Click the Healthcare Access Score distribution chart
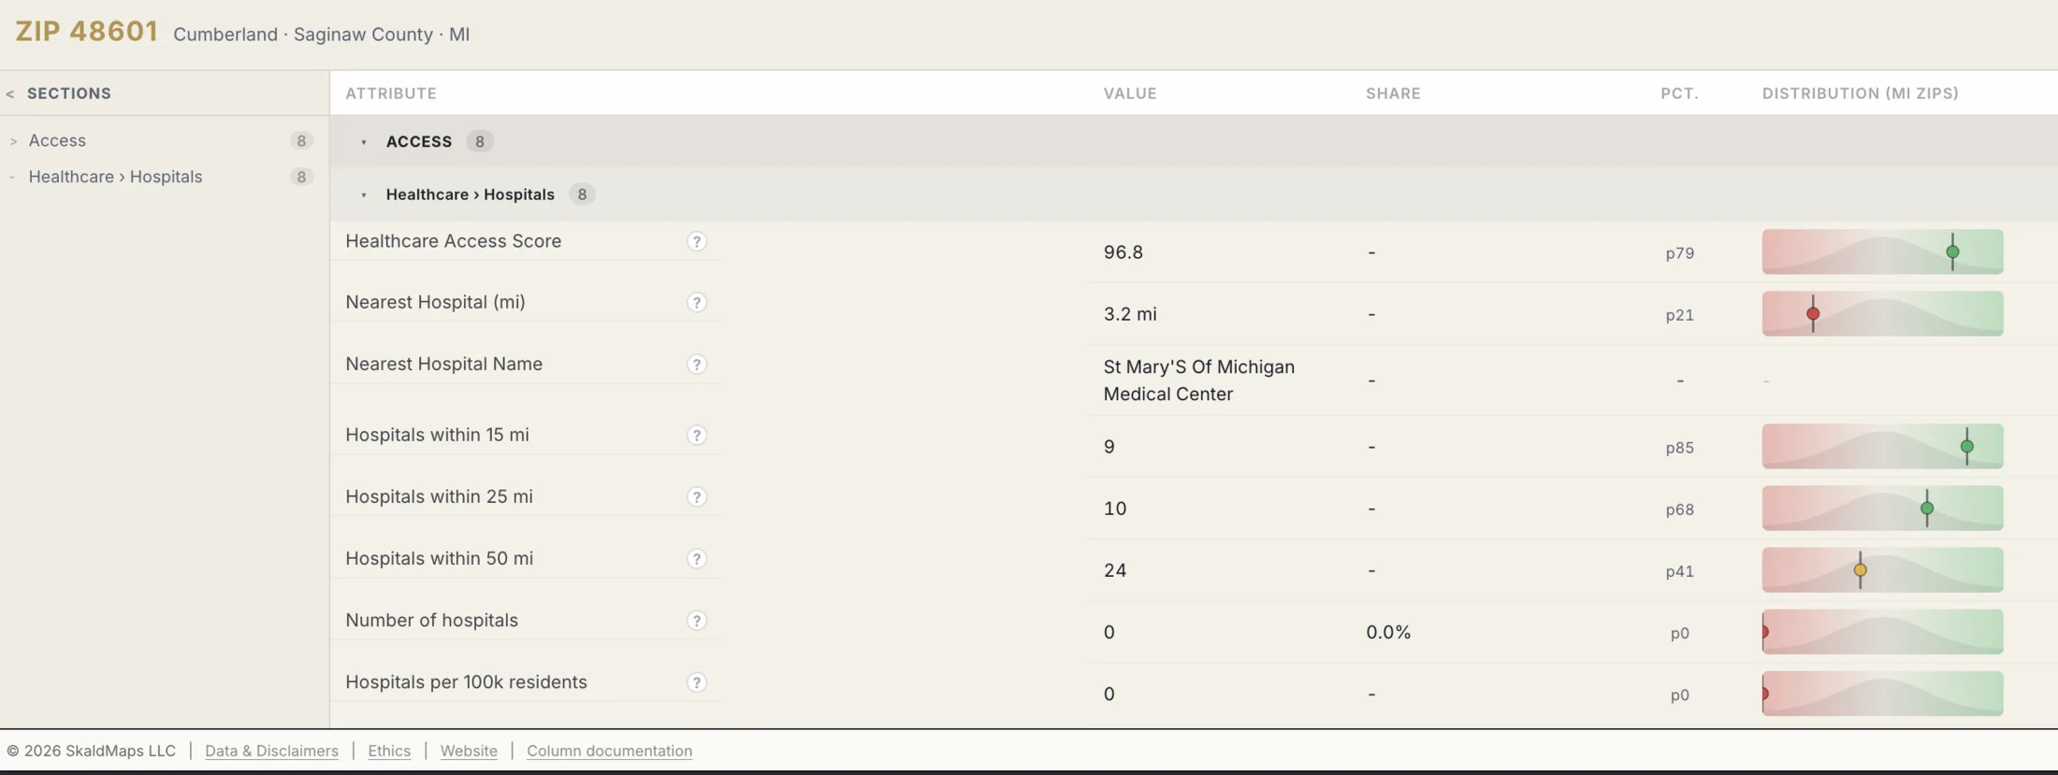This screenshot has width=2058, height=775. tap(1882, 251)
